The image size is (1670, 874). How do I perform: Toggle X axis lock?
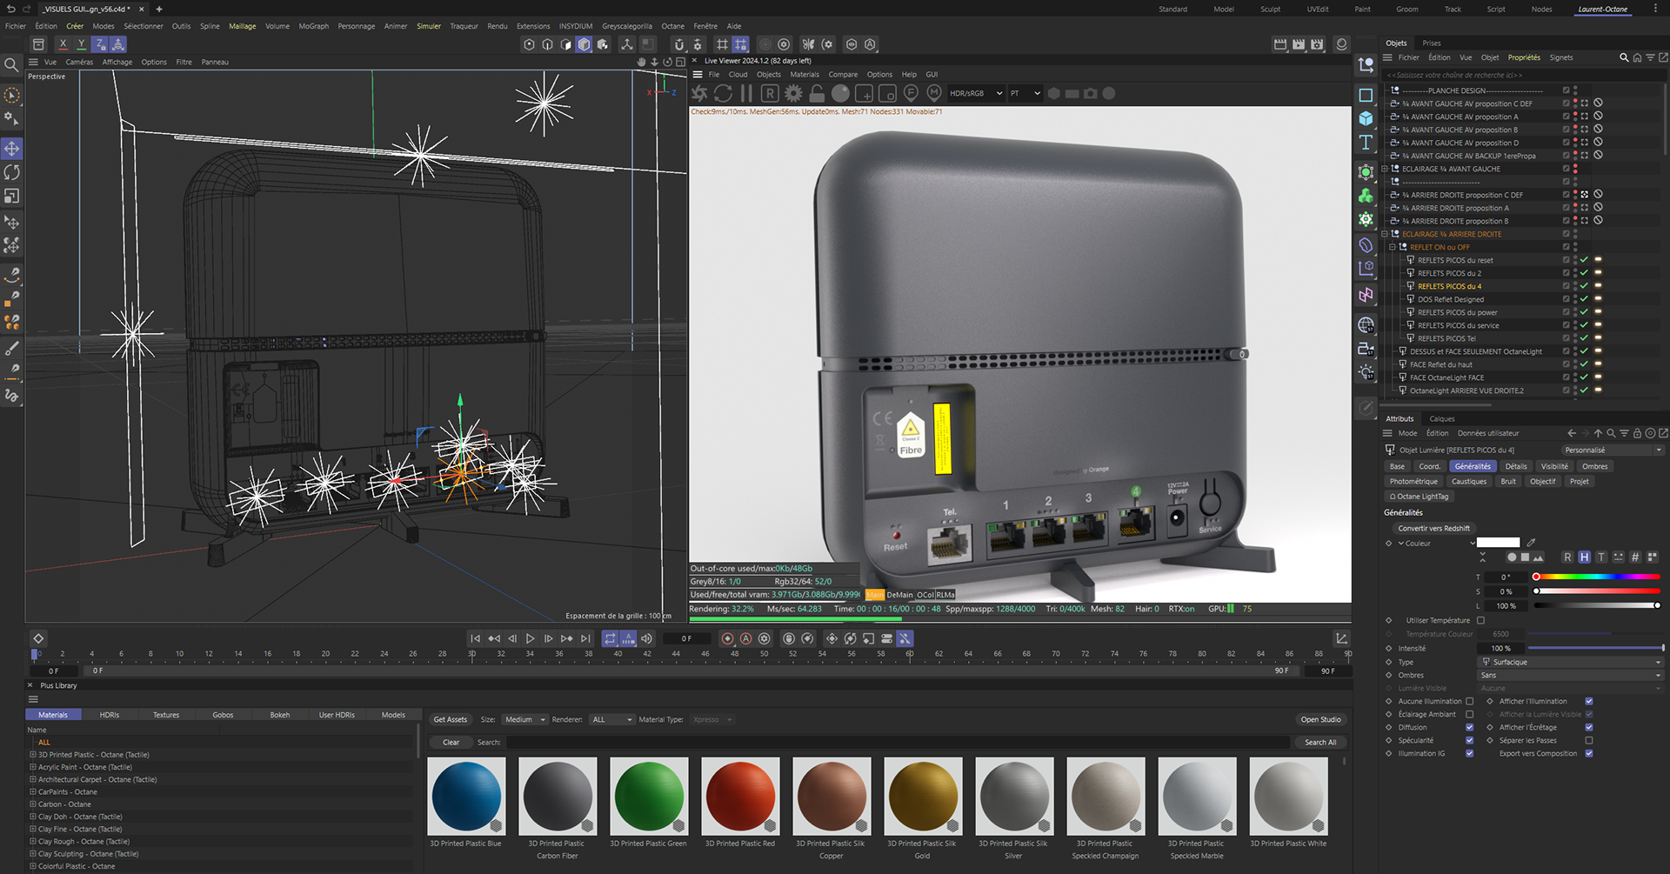pyautogui.click(x=63, y=44)
